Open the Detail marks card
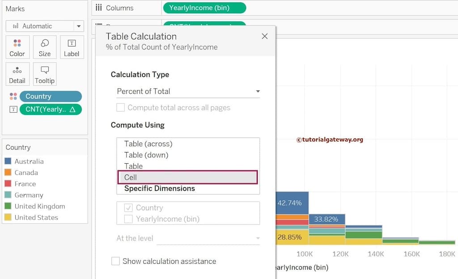Image resolution: width=458 pixels, height=279 pixels. click(x=17, y=74)
